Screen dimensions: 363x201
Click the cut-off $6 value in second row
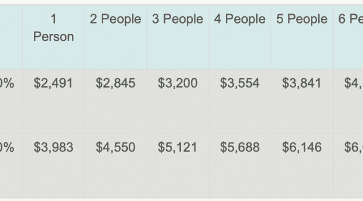coord(353,147)
